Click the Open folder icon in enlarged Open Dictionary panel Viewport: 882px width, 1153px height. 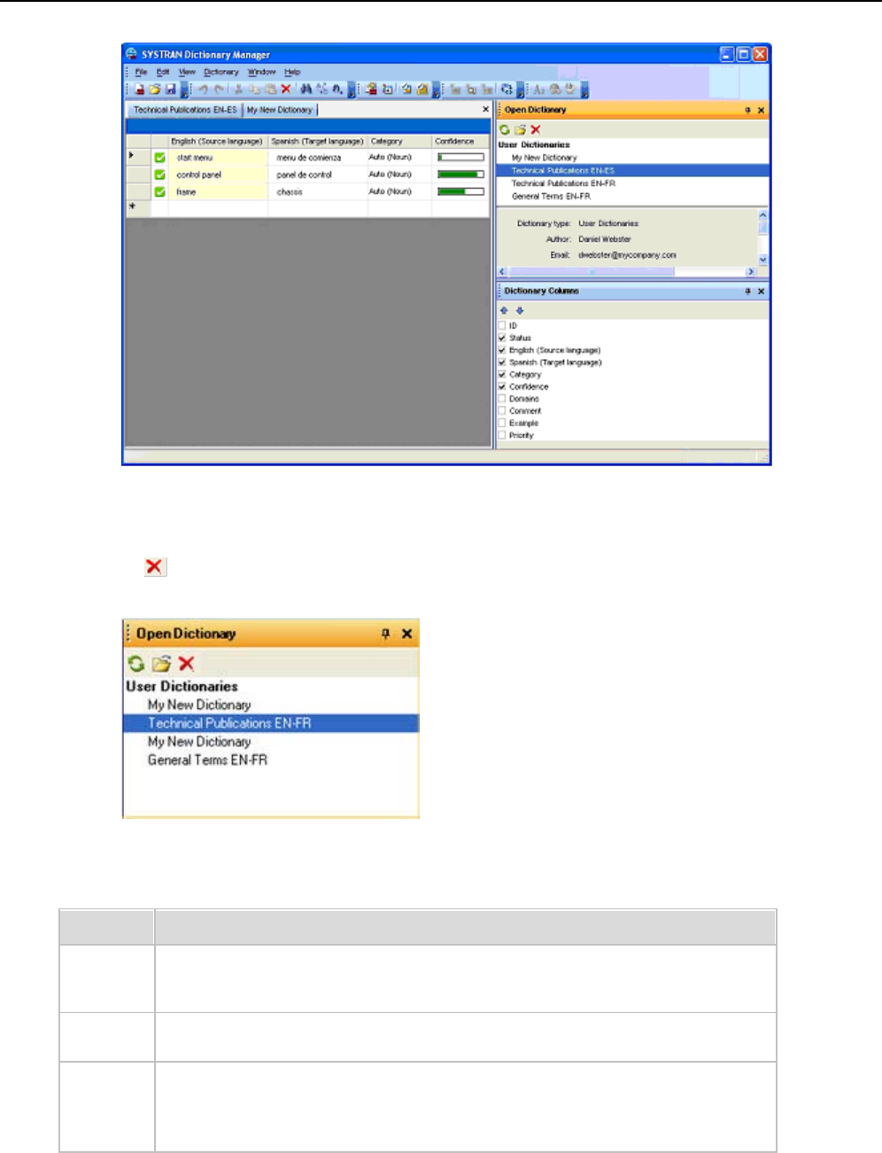coord(161,663)
